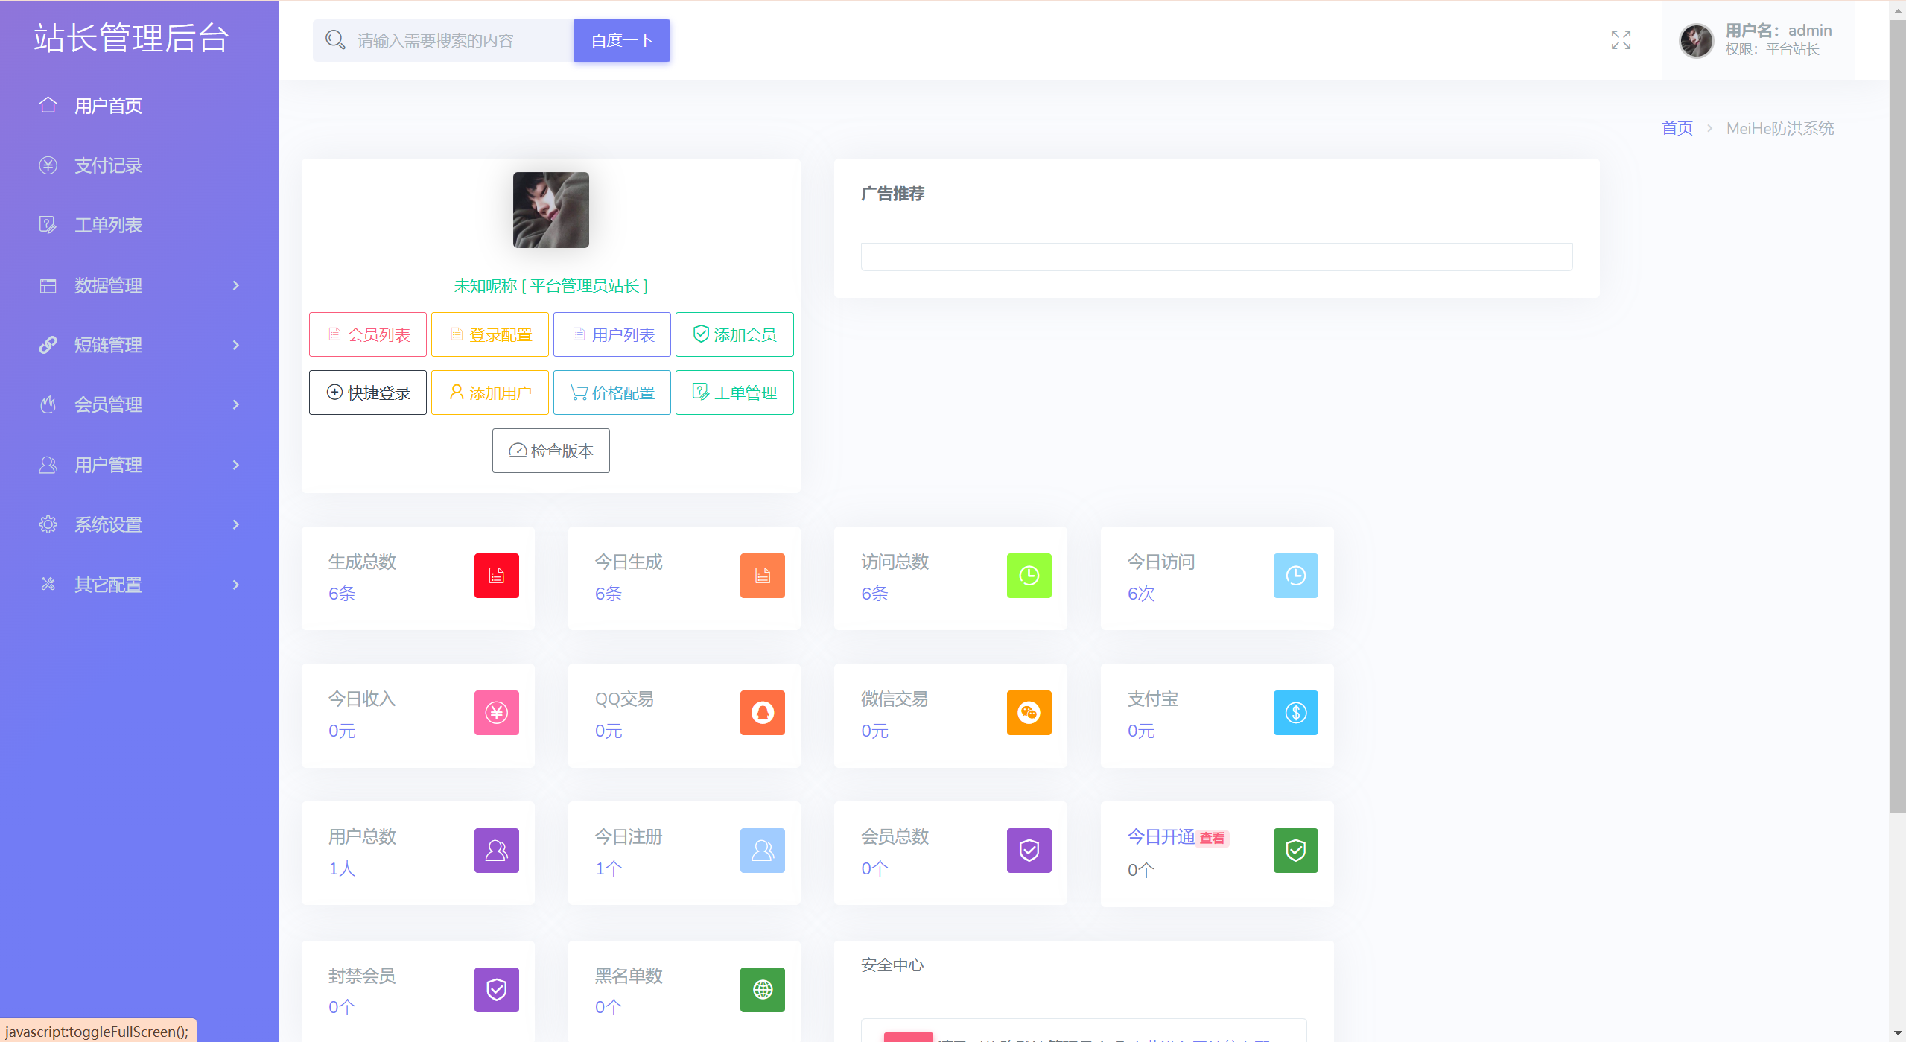Open 工单列表 in the sidebar
Image resolution: width=1906 pixels, height=1042 pixels.
(x=108, y=225)
